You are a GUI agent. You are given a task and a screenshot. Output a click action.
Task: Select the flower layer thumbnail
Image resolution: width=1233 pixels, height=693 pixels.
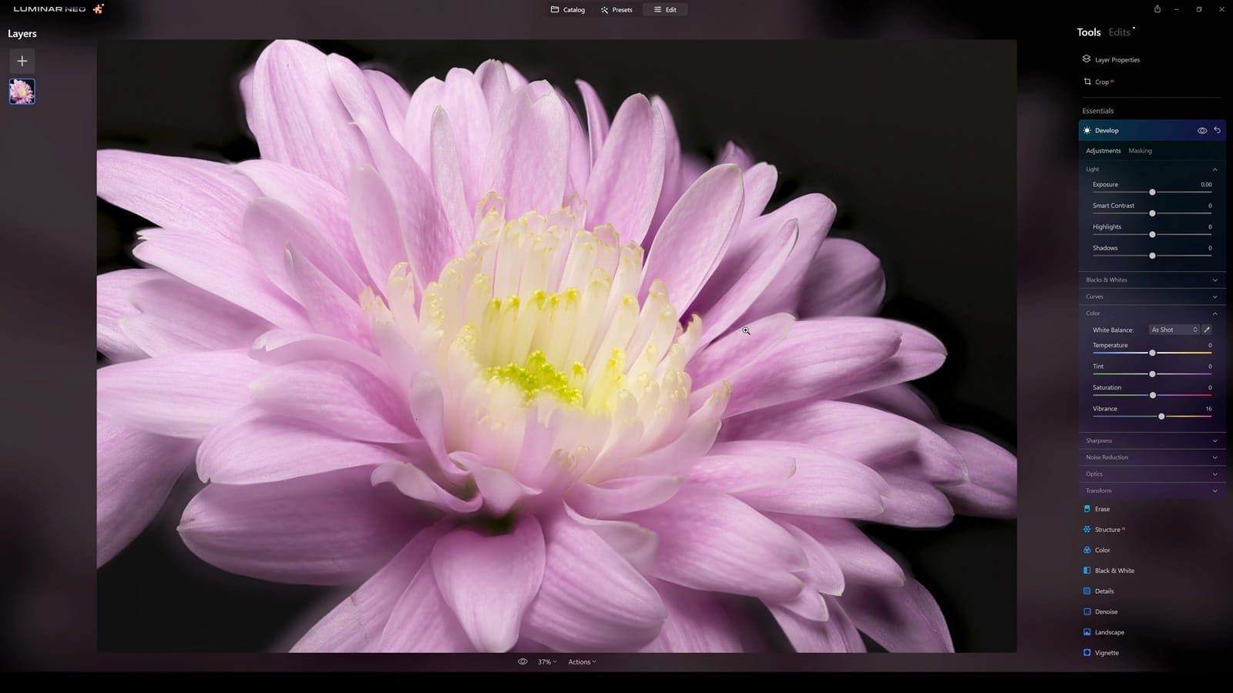[22, 91]
